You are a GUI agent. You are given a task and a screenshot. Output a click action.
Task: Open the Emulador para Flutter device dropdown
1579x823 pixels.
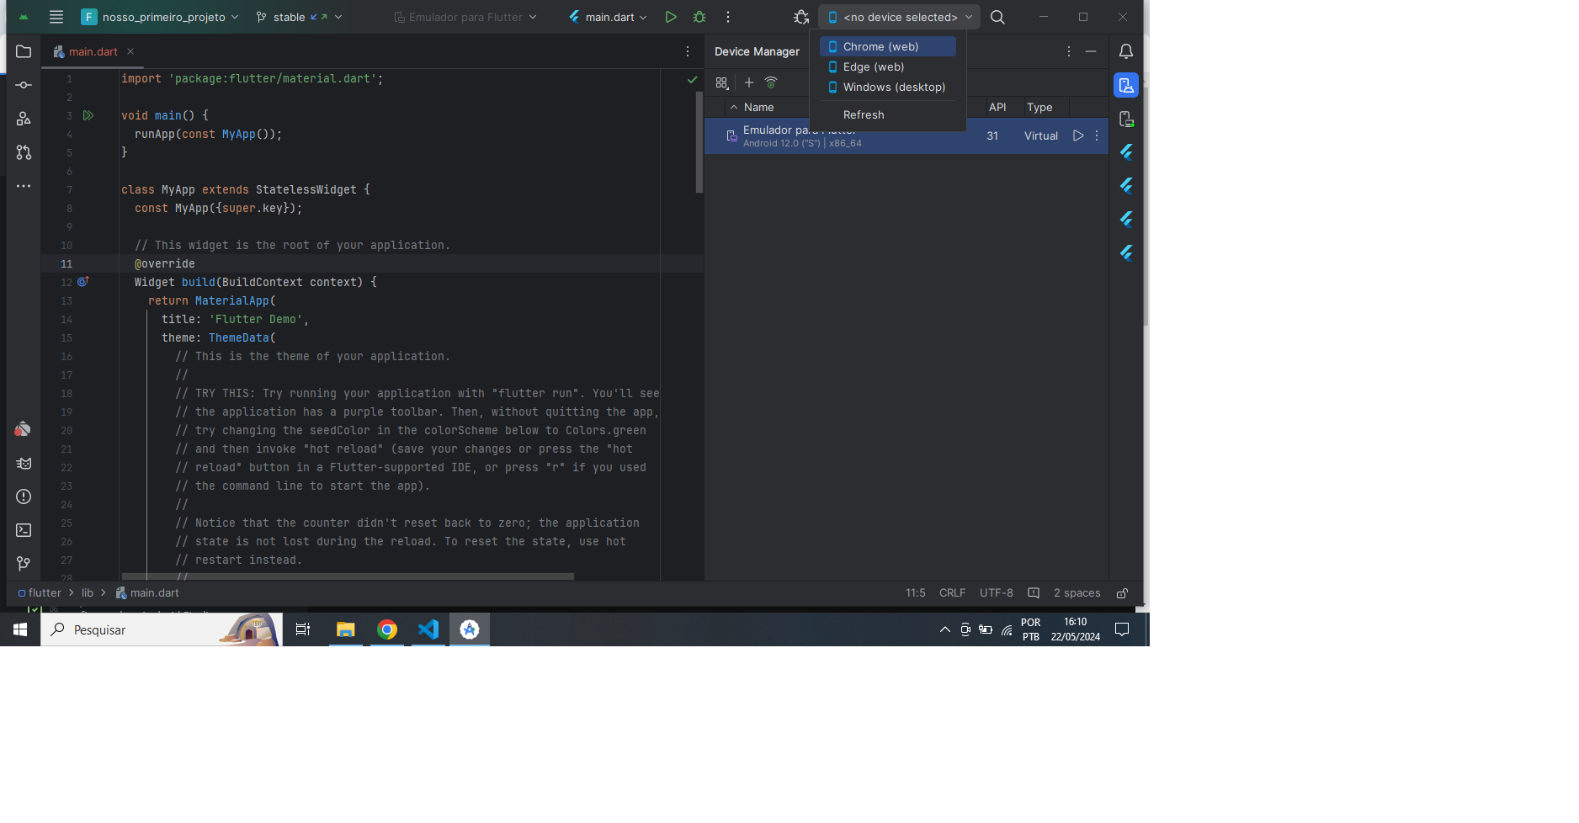pos(465,17)
